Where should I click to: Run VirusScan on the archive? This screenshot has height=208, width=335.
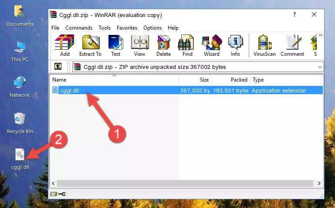264,45
